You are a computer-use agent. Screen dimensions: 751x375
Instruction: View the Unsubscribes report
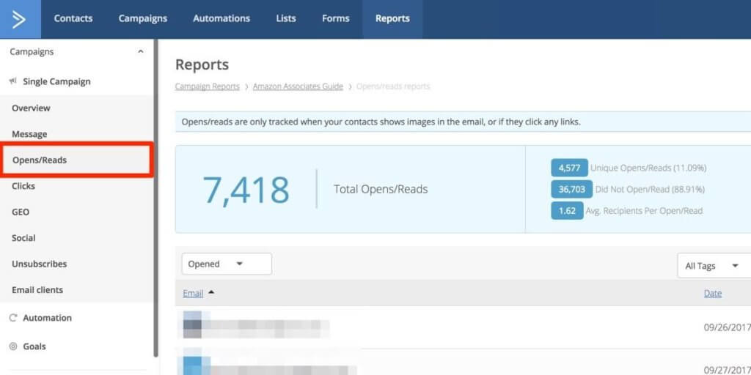click(39, 264)
